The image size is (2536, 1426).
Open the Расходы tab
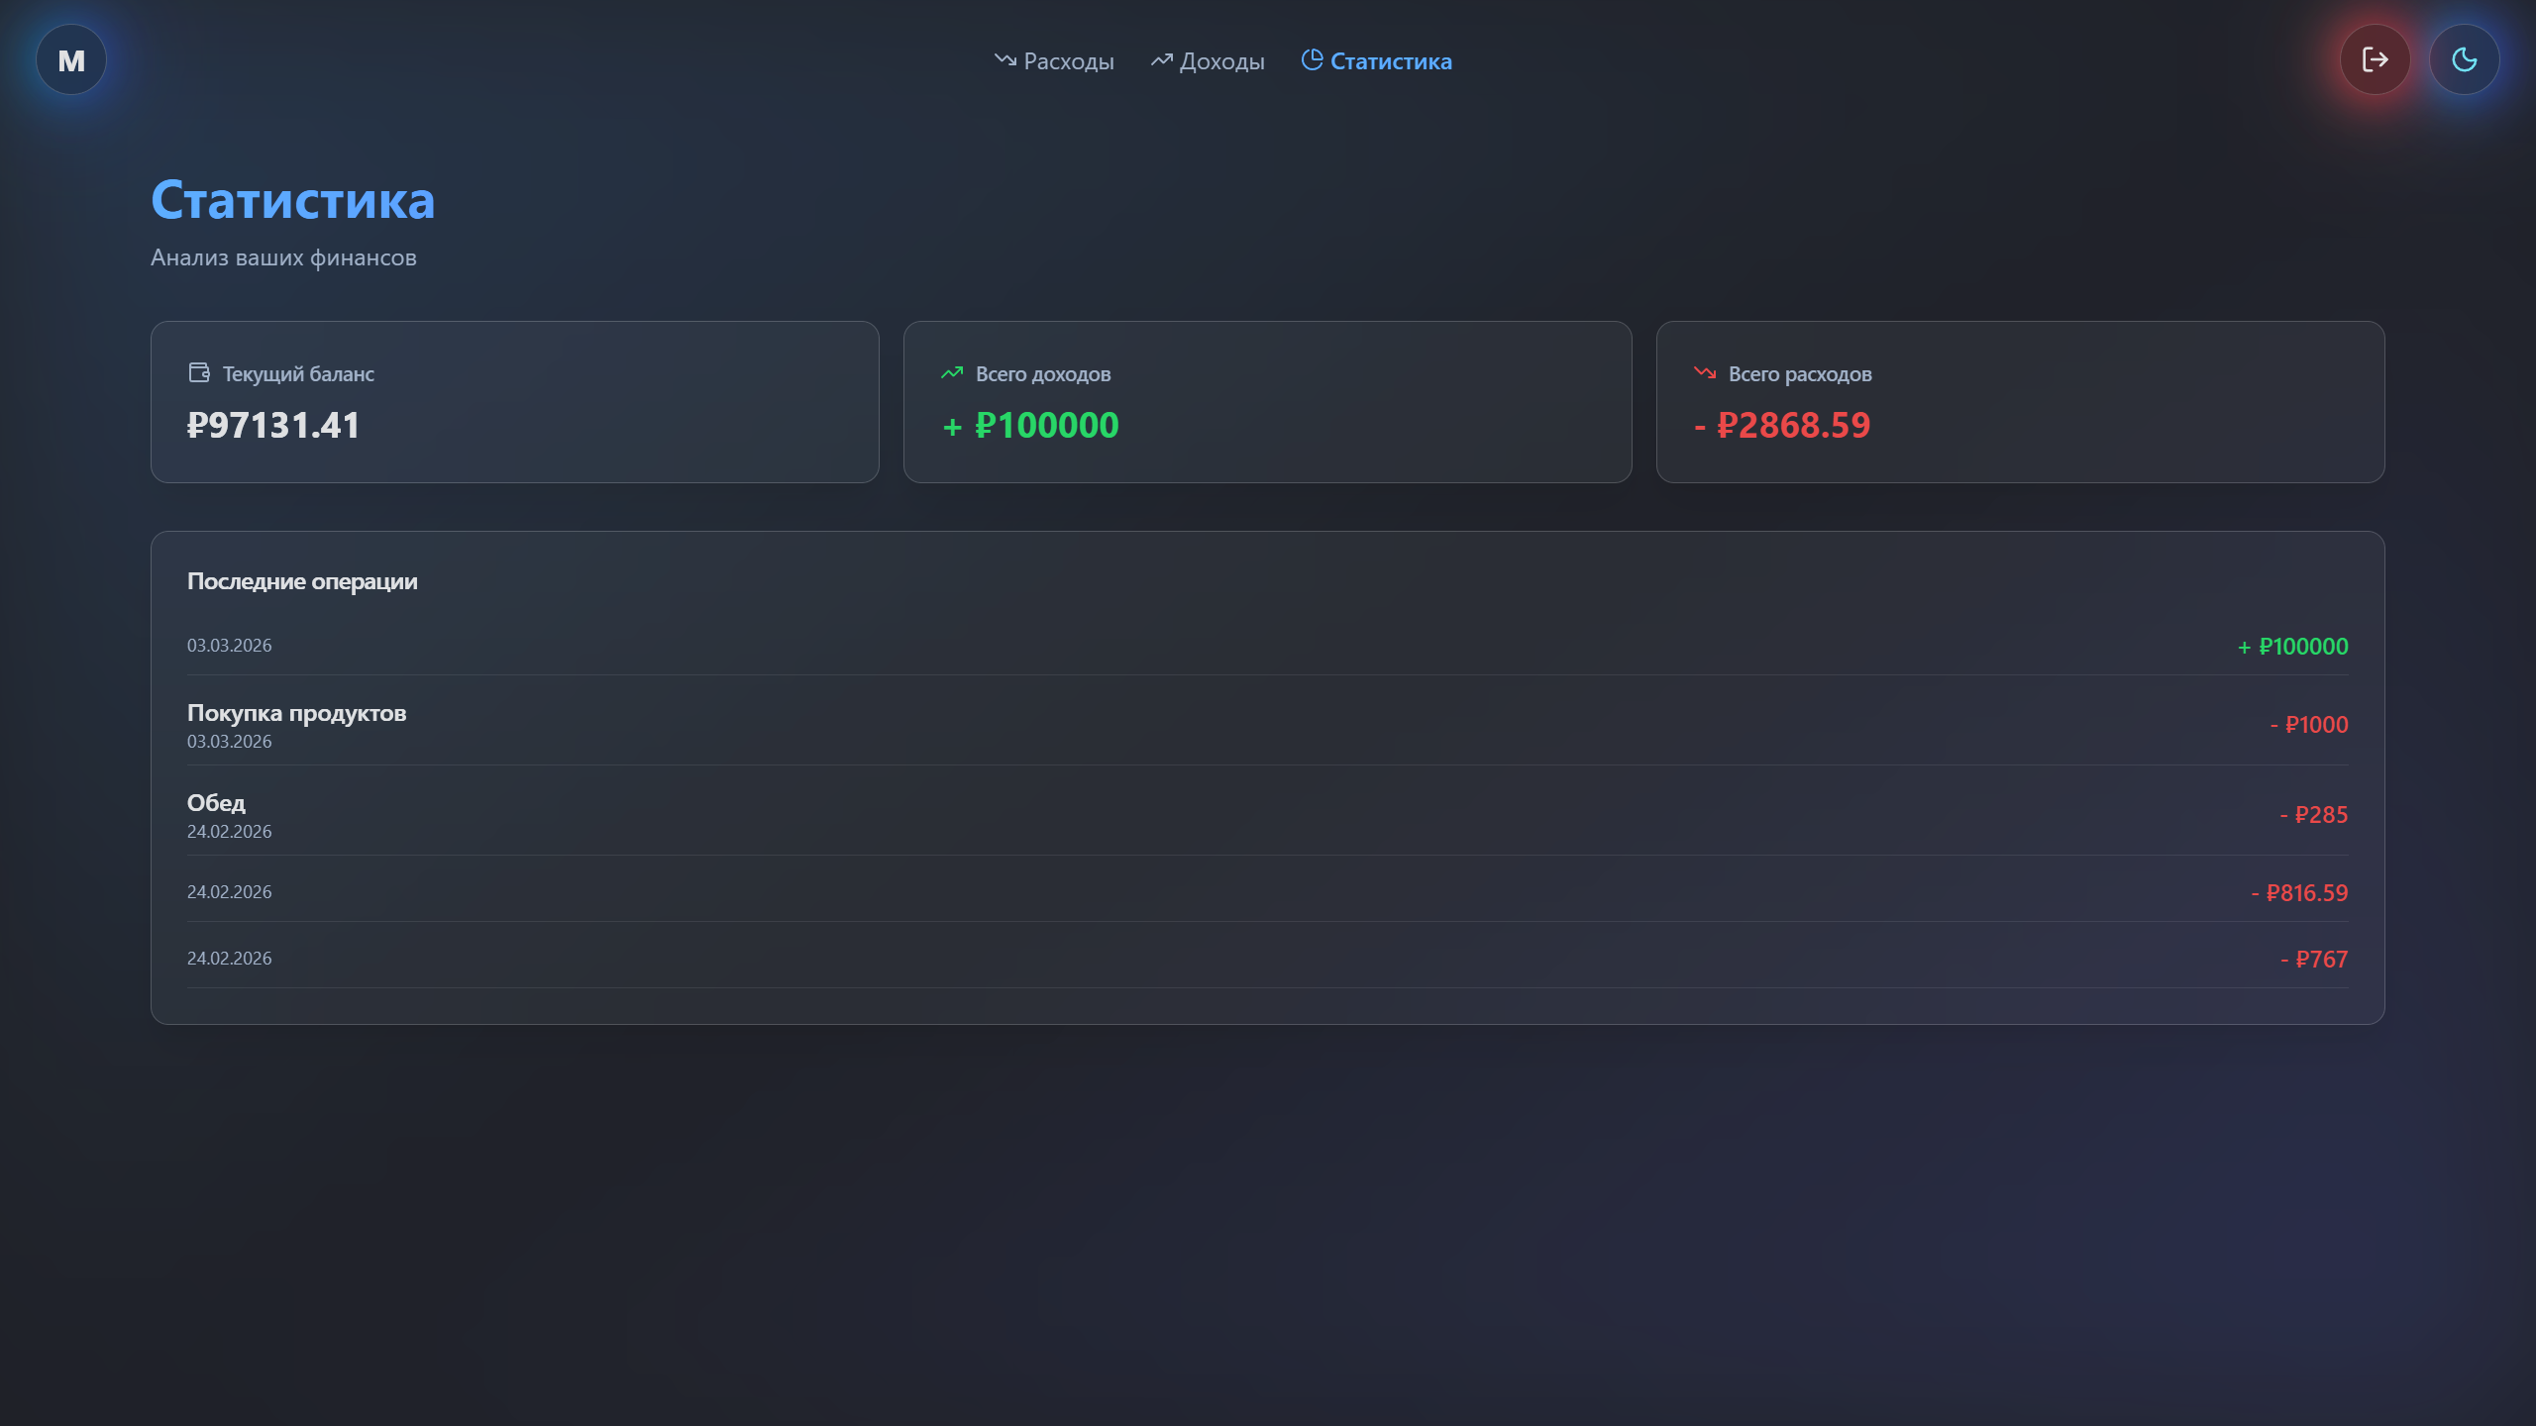tap(1068, 61)
